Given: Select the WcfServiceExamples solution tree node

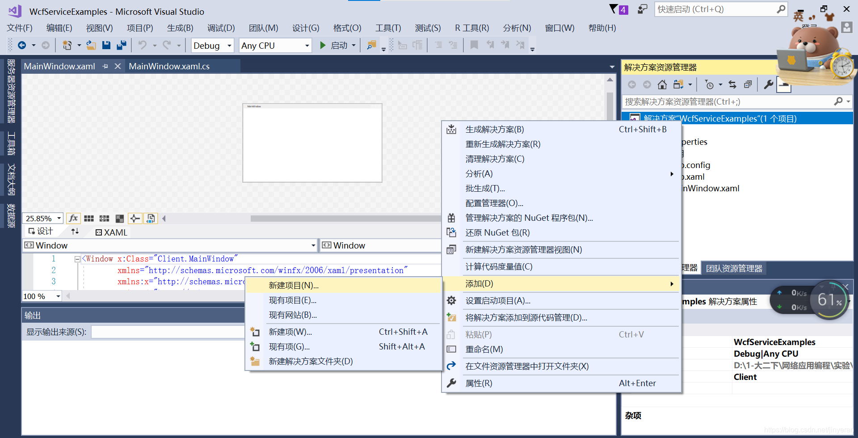Looking at the screenshot, I should click(x=737, y=118).
